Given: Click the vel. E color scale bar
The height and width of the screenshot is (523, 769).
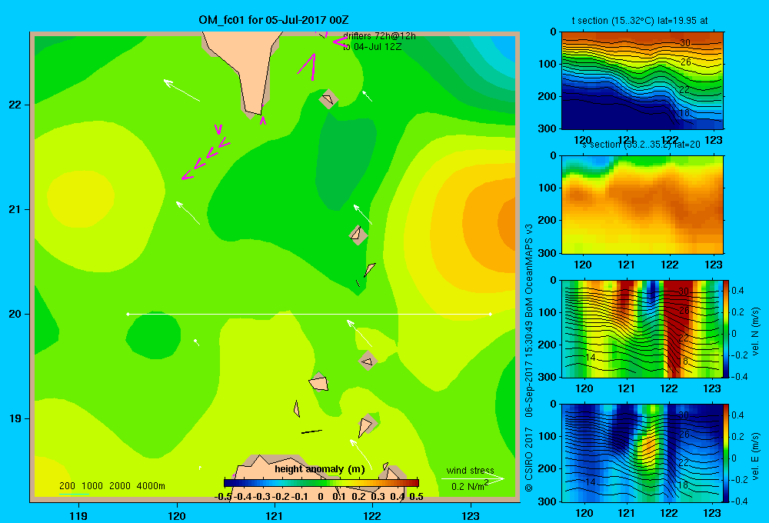Looking at the screenshot, I should click(x=727, y=453).
